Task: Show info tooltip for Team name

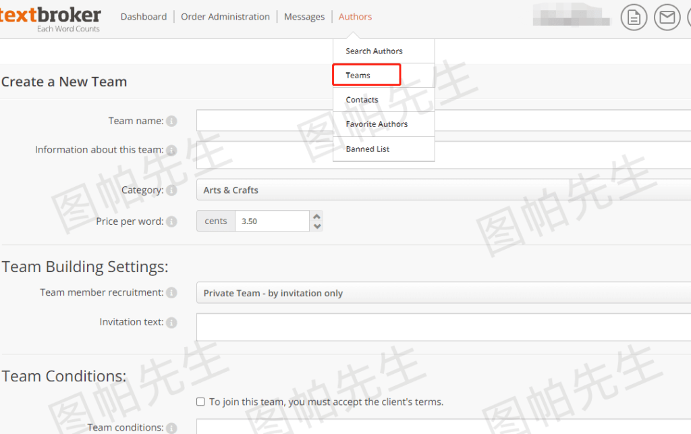Action: (x=171, y=121)
